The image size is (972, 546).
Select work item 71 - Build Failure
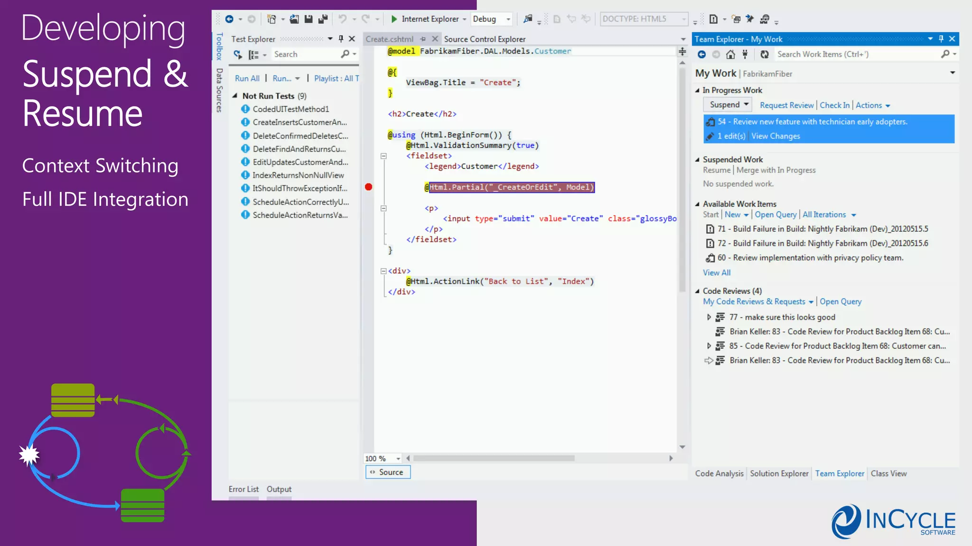822,229
